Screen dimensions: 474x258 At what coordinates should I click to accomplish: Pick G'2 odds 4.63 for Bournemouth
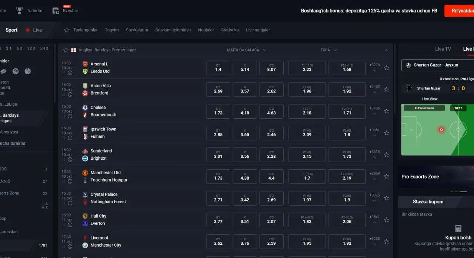click(x=271, y=111)
